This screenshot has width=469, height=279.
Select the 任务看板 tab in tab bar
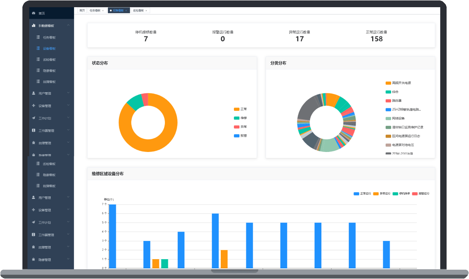pos(94,11)
